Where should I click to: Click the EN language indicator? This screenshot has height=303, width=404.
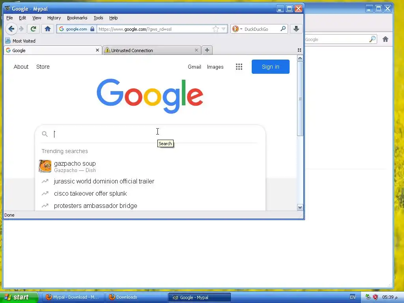(x=352, y=297)
